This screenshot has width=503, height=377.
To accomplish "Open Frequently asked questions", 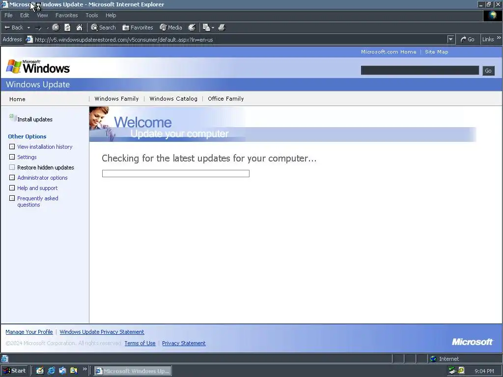I will click(37, 201).
